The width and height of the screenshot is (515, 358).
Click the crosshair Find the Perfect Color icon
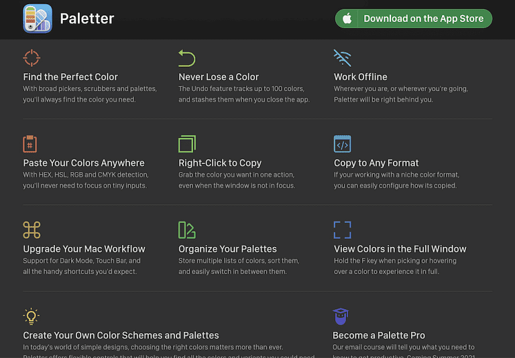[x=32, y=58]
